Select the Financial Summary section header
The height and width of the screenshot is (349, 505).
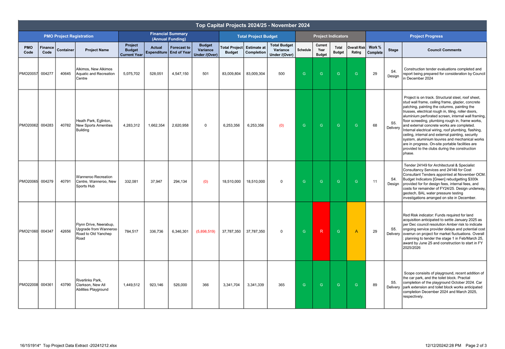pyautogui.click(x=169, y=36)
